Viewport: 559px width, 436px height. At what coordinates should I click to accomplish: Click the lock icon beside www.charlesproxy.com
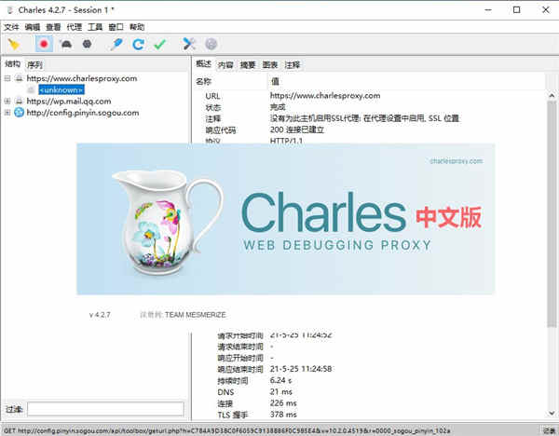coord(19,78)
